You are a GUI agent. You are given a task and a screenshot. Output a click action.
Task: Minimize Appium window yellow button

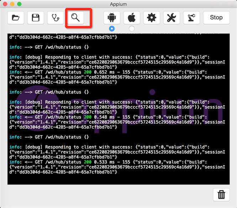(12, 4)
